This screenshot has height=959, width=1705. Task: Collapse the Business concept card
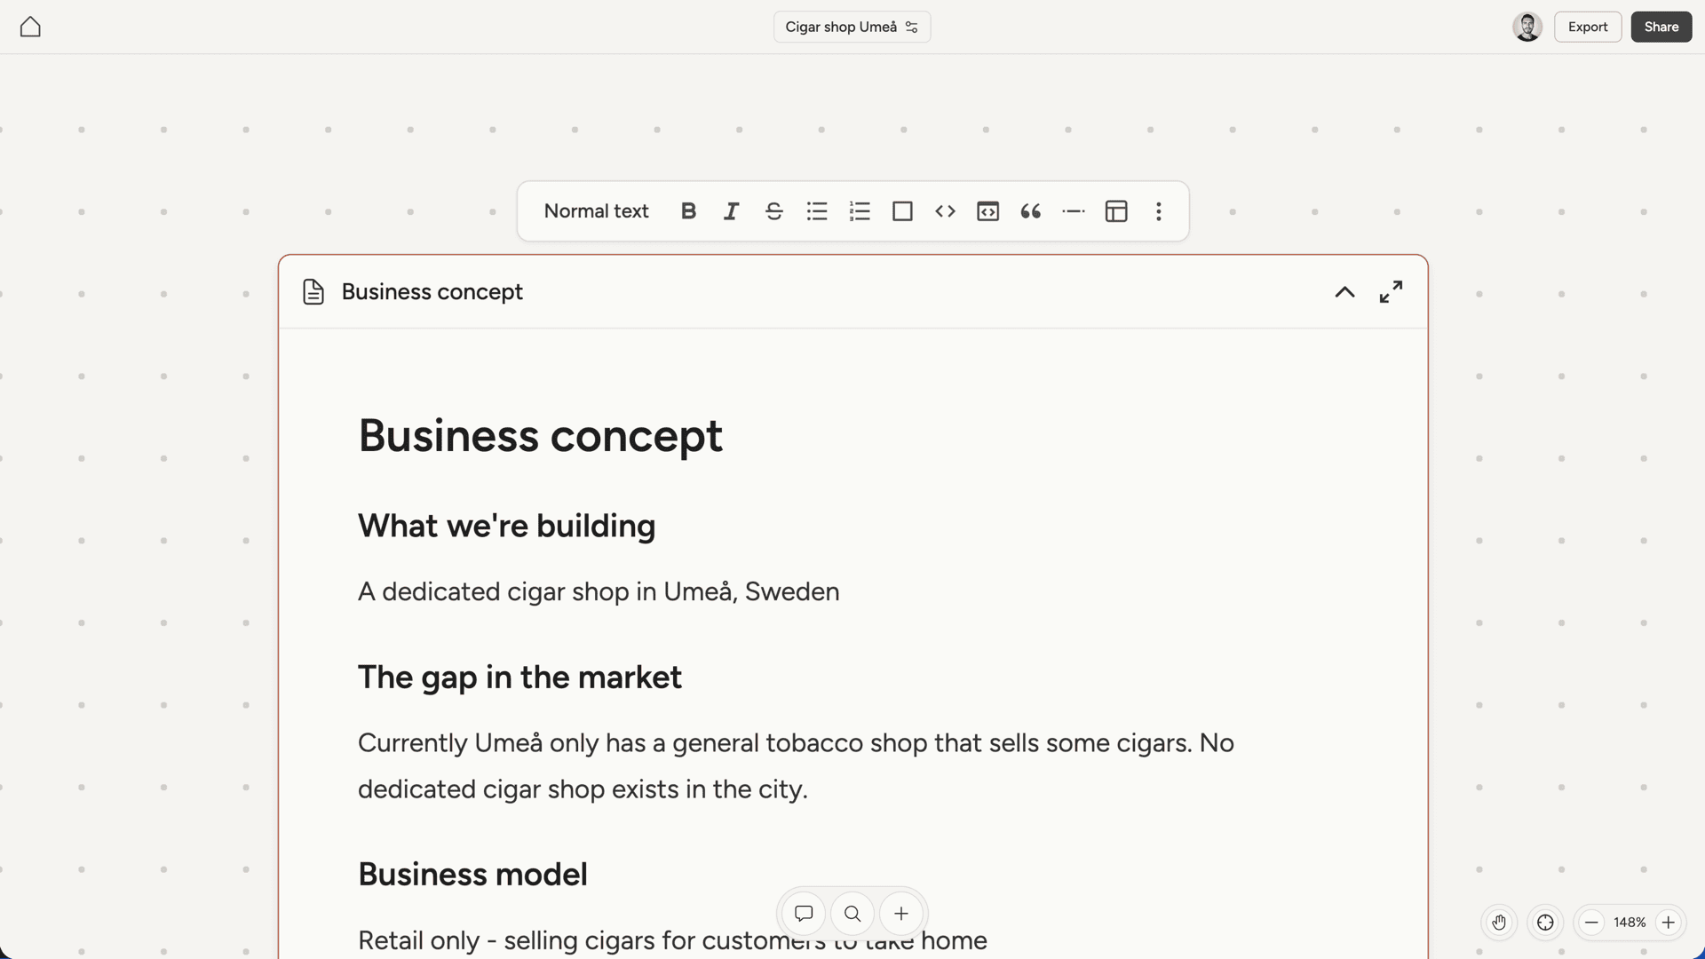point(1344,292)
